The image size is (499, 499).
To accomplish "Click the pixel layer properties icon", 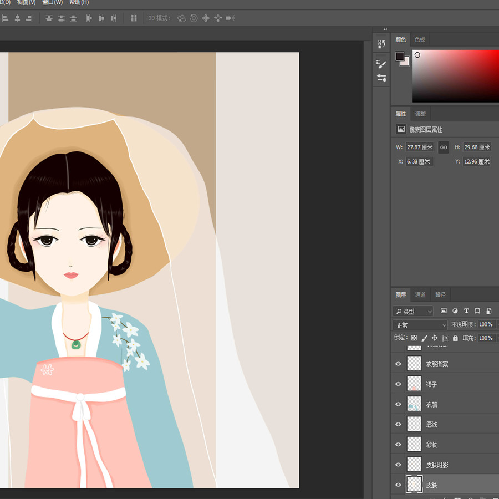I will (401, 129).
